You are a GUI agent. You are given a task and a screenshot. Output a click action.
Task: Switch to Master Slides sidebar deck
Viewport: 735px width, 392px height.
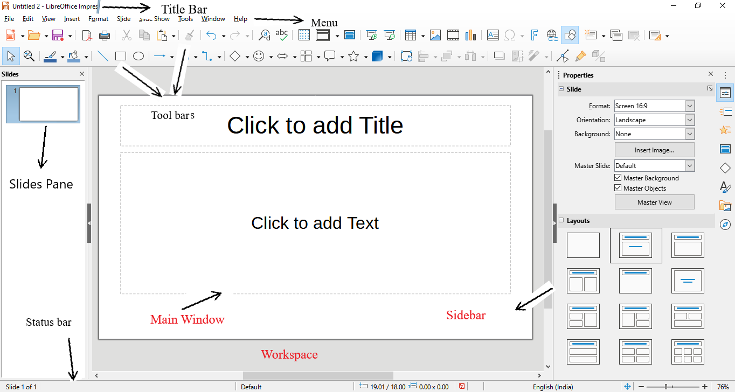pyautogui.click(x=725, y=149)
